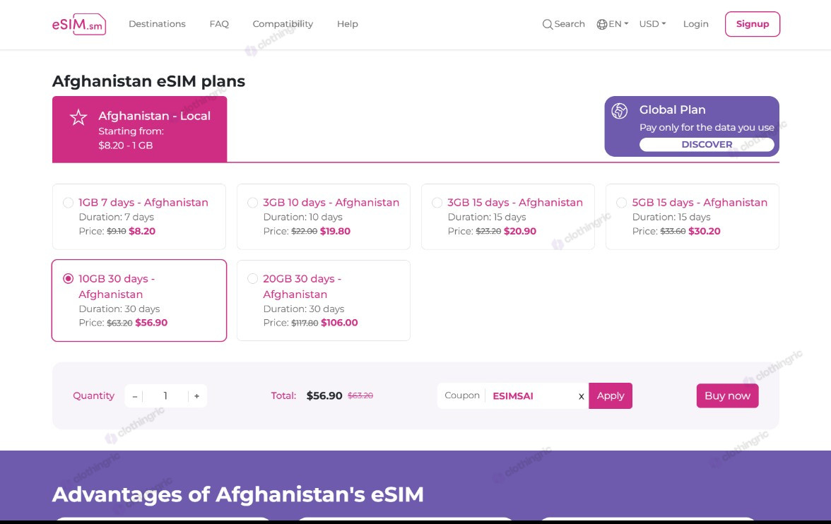Click the quantity number field
831x524 pixels.
coord(165,395)
